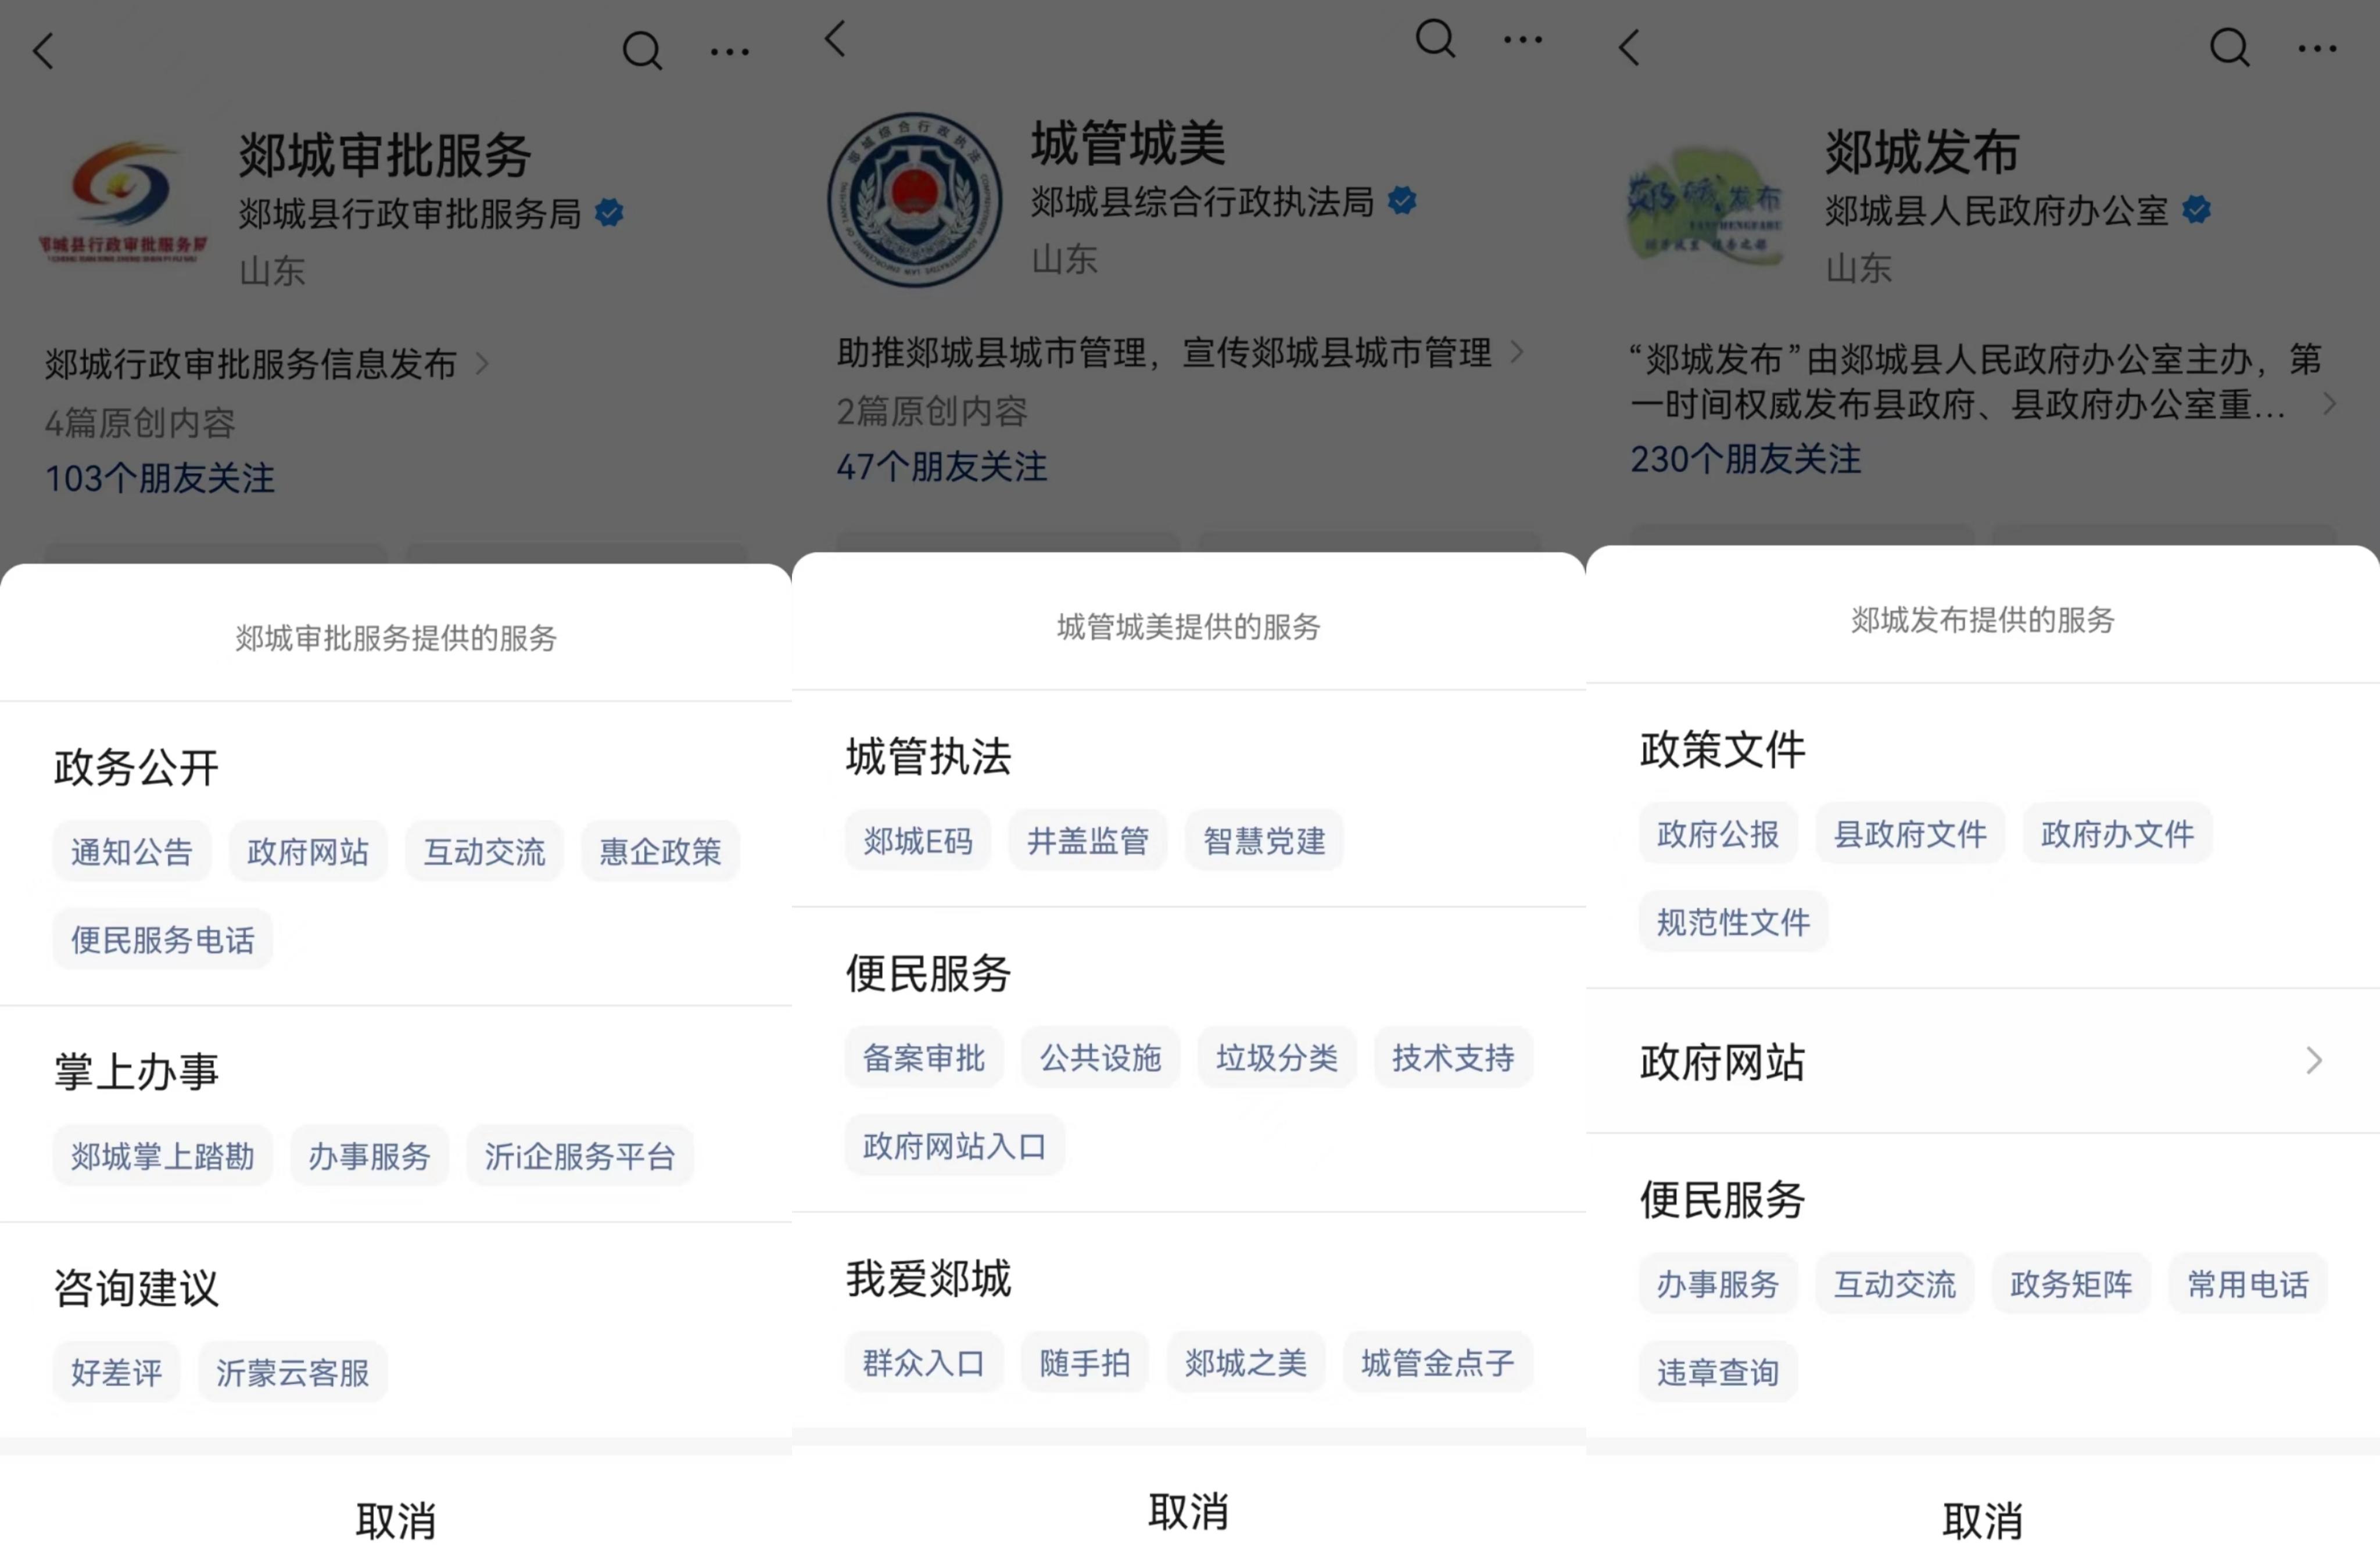This screenshot has height=1568, width=2380.
Task: Select the 公共设施 chip
Action: click(1100, 1058)
